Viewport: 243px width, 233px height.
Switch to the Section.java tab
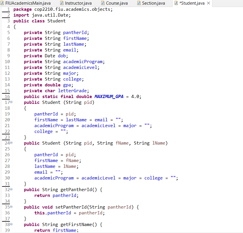coord(151,3)
